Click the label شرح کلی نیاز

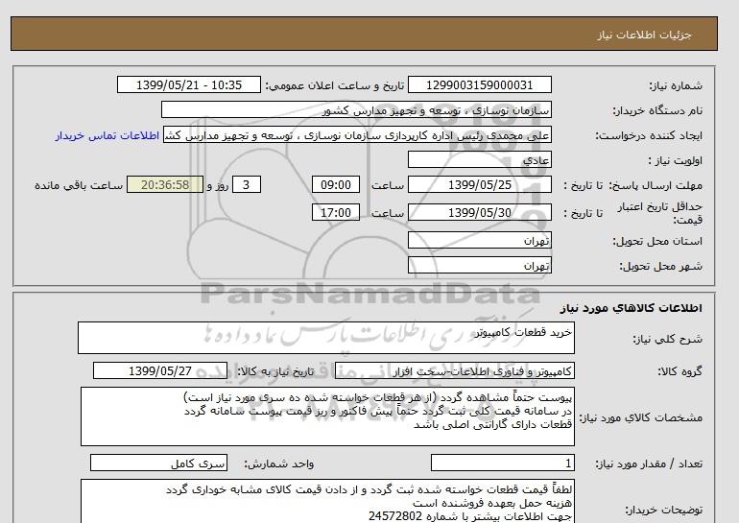pos(667,339)
